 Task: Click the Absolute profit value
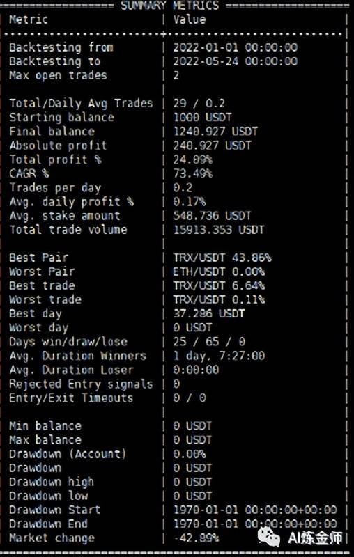(212, 146)
